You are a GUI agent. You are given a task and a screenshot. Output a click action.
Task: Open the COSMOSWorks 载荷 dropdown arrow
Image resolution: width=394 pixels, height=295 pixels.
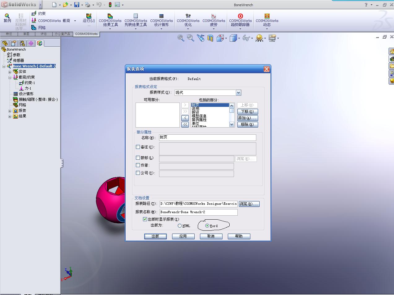(x=75, y=21)
